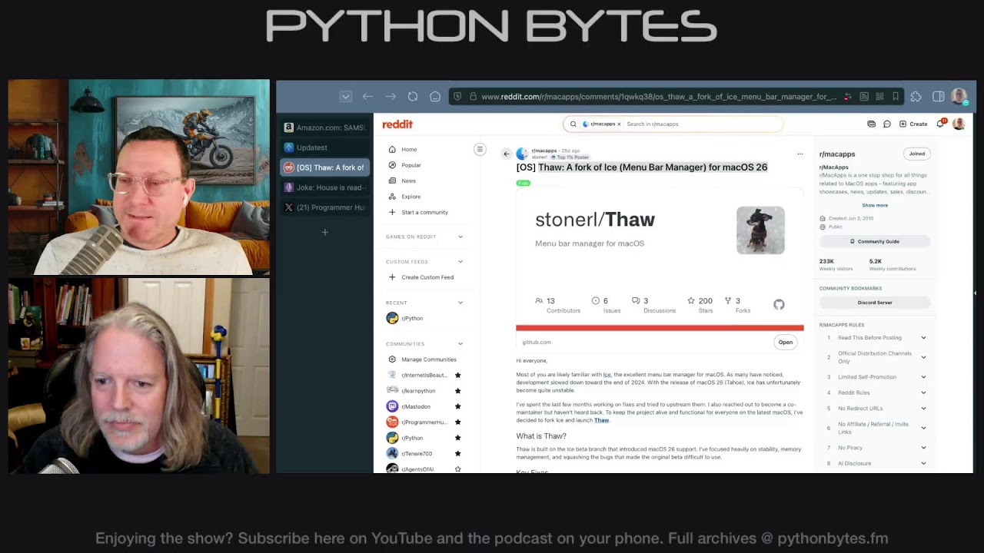The image size is (984, 553).
Task: Select the Amazon.com tab in sidebar
Action: tap(324, 127)
